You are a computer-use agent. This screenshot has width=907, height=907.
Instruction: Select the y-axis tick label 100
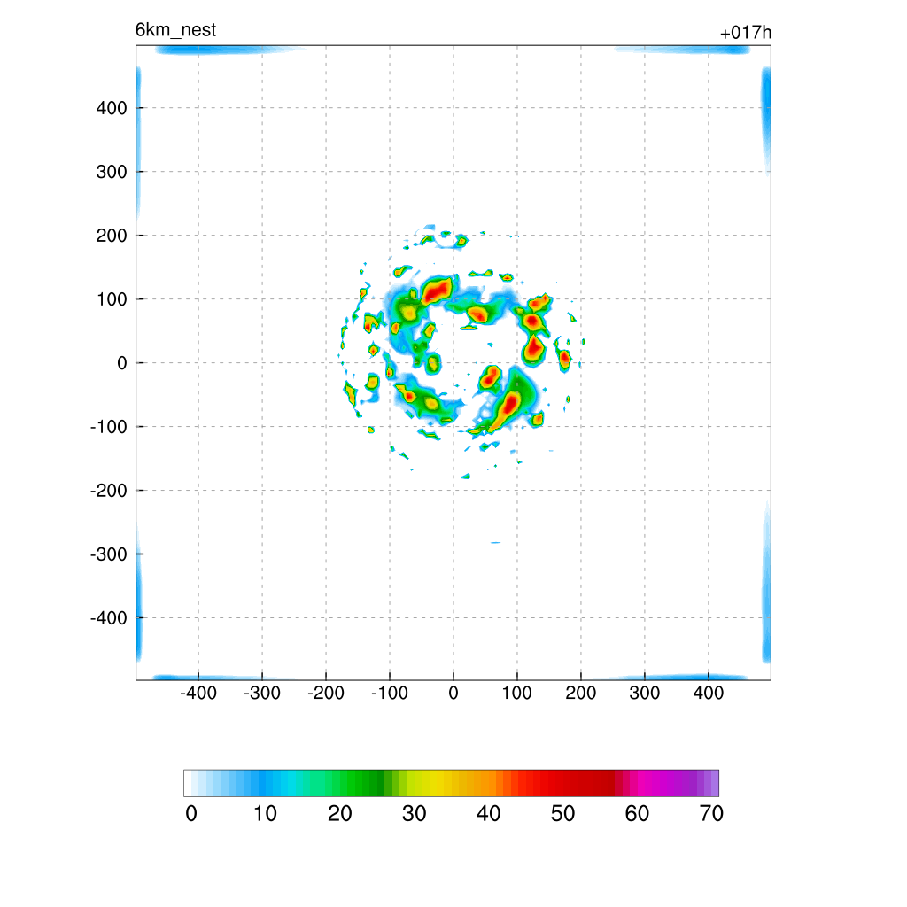[112, 299]
